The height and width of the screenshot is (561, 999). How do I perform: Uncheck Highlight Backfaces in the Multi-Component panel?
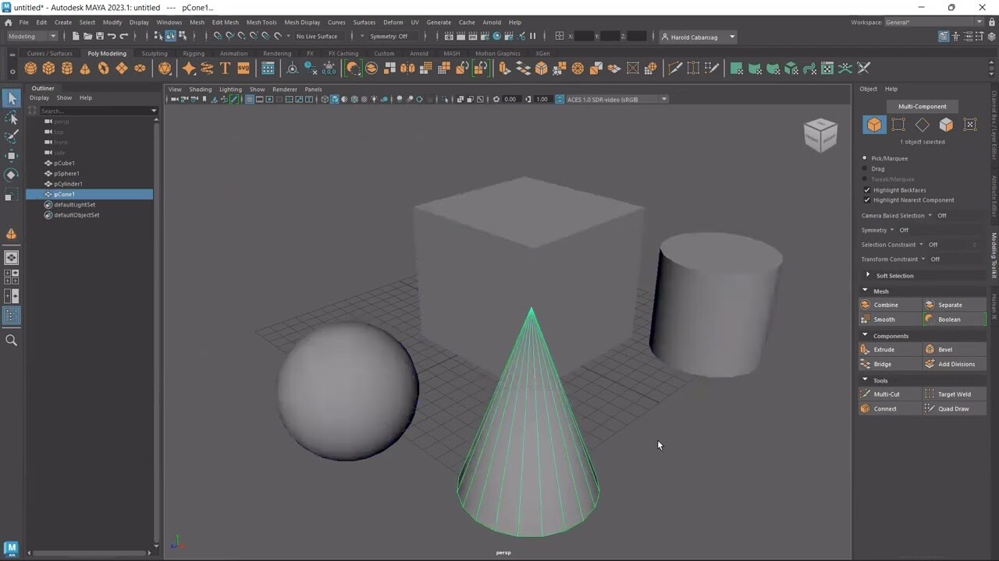pos(867,189)
